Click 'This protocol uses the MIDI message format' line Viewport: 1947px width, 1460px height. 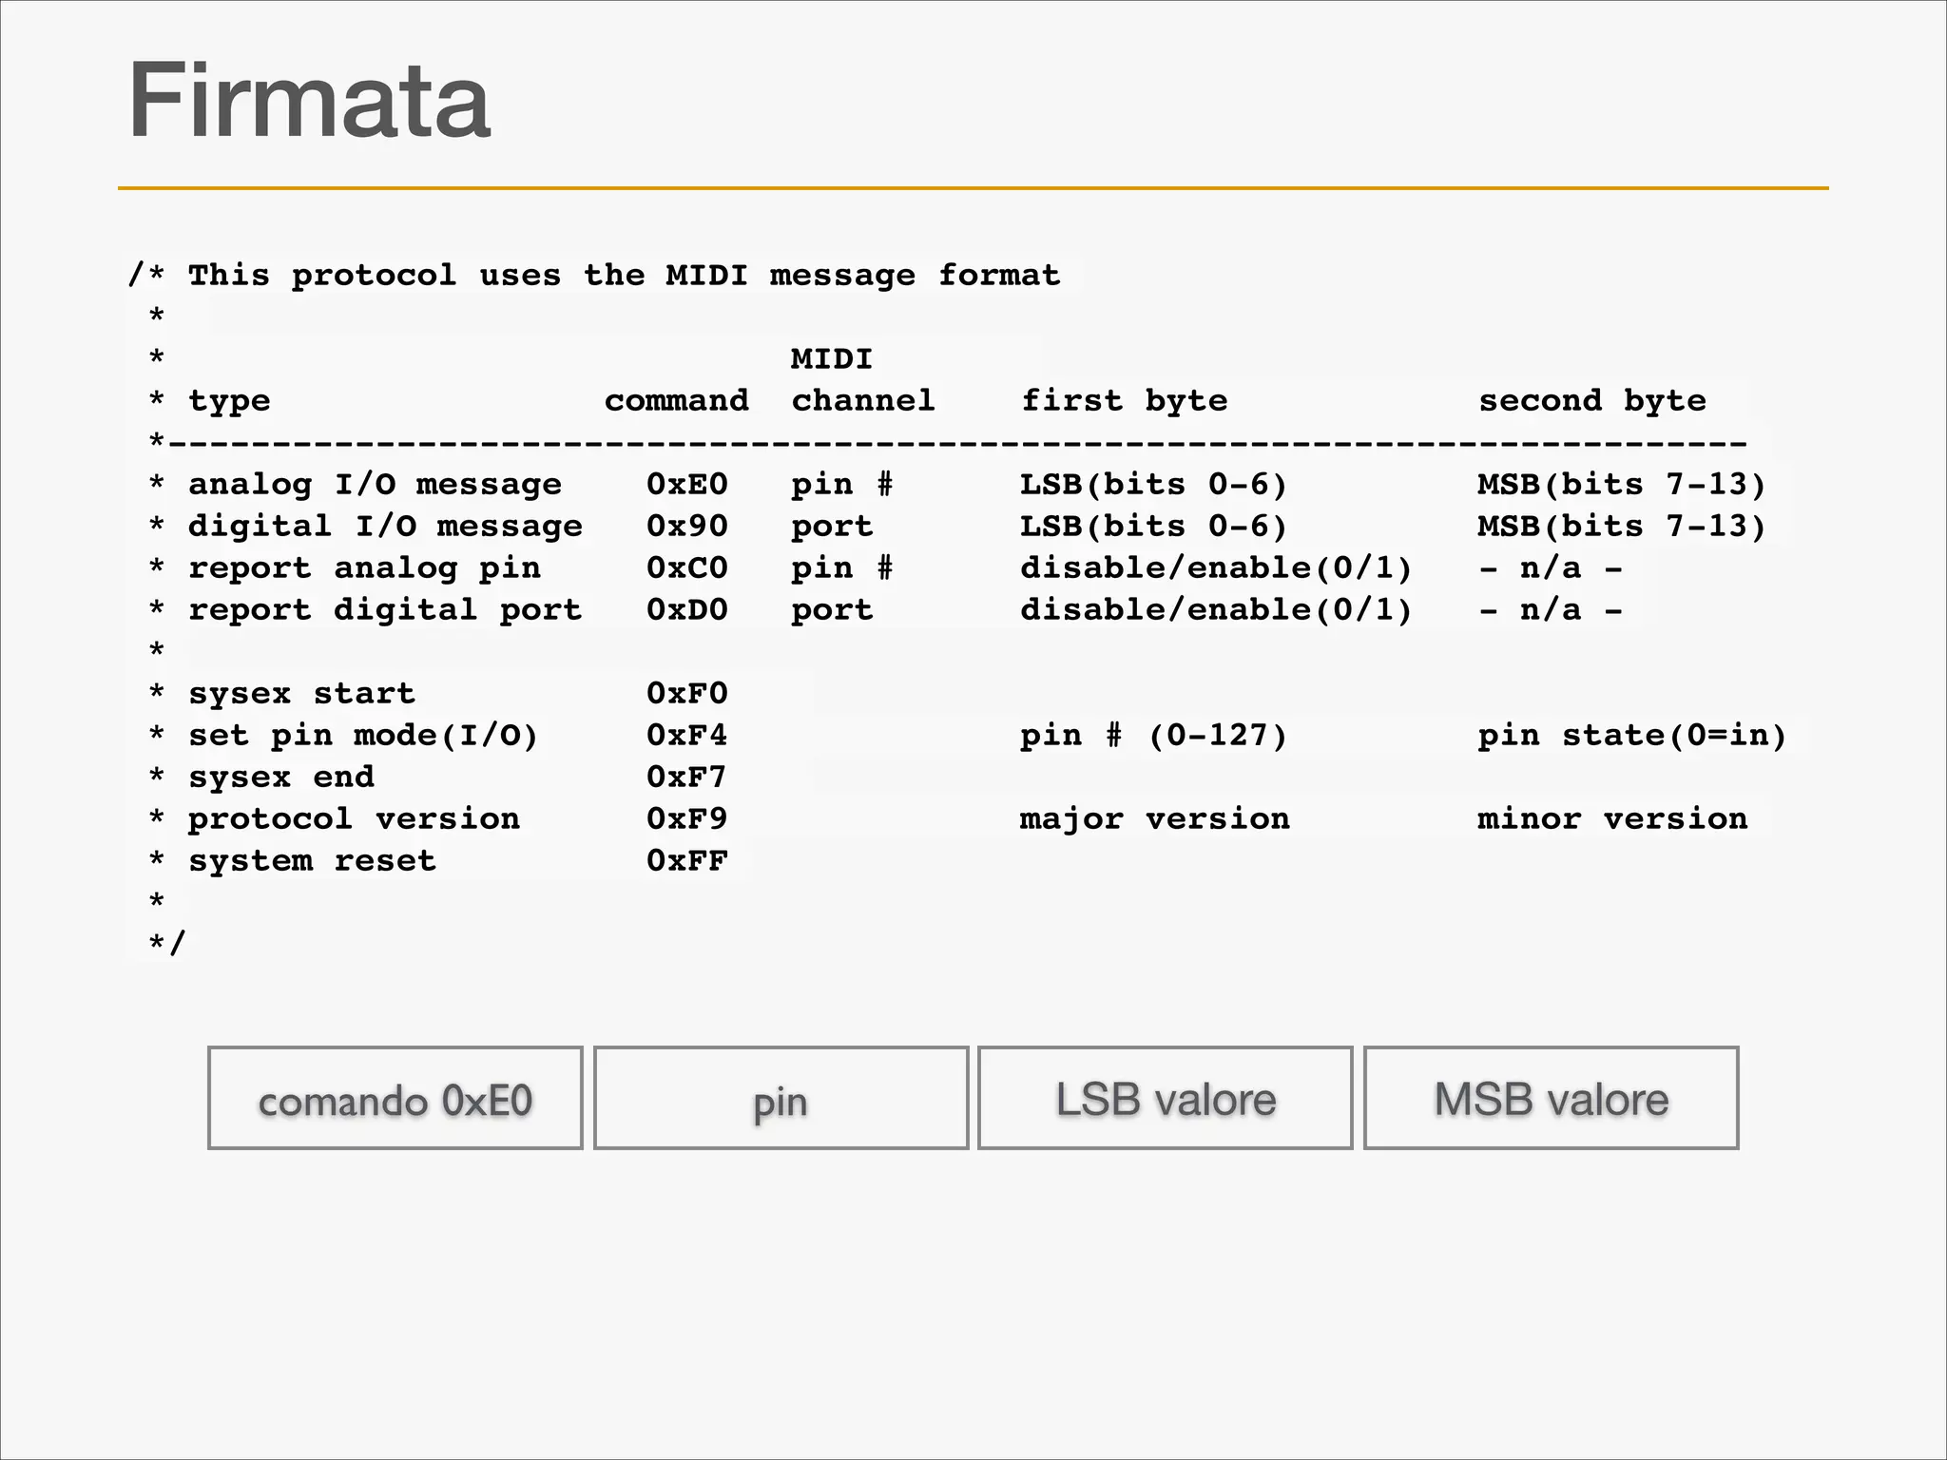click(624, 276)
